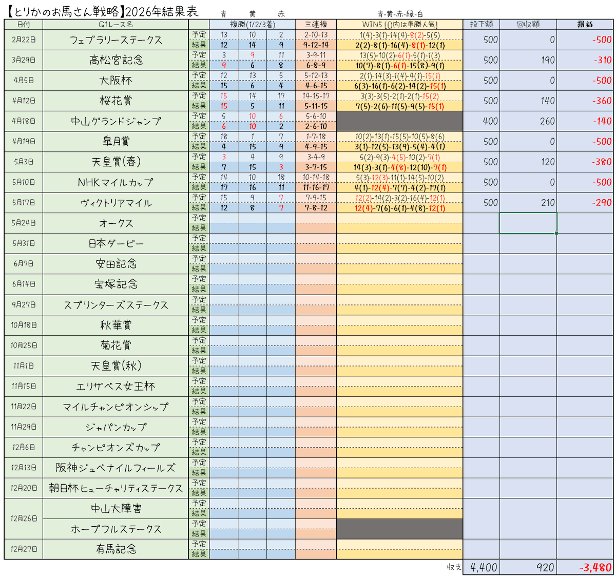Select the total 回収額 value 920
The height and width of the screenshot is (577, 616).
[528, 567]
